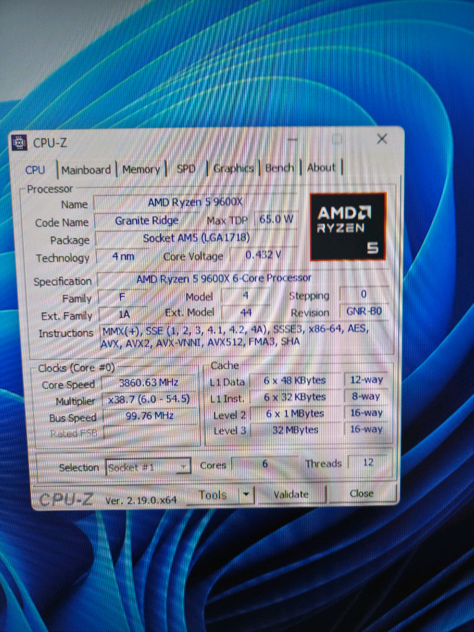Click the Tools button
This screenshot has width=474, height=632.
click(x=213, y=495)
